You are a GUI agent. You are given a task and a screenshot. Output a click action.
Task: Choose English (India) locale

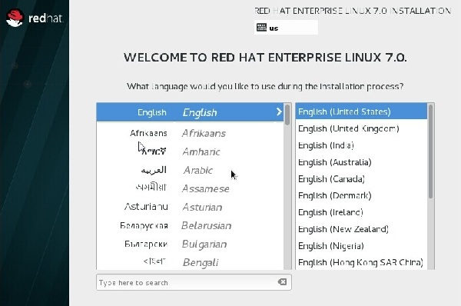[361, 145]
